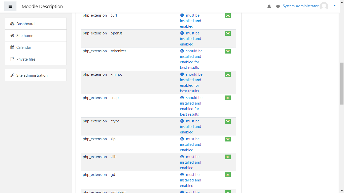Click the vertical page scrollbar thumb
The width and height of the screenshot is (344, 193).
[x=342, y=83]
